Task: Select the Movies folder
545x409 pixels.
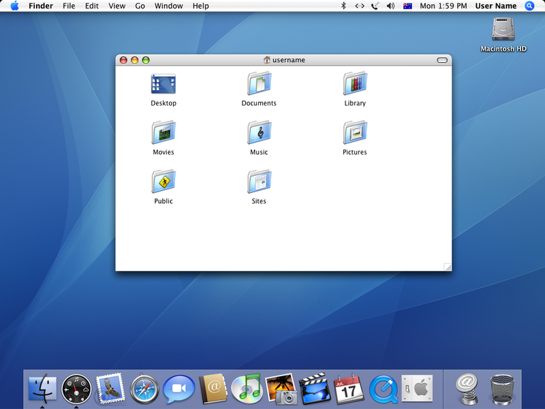Action: [x=163, y=132]
